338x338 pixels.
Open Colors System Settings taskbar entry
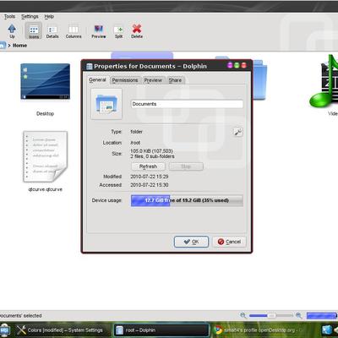[x=60, y=330]
